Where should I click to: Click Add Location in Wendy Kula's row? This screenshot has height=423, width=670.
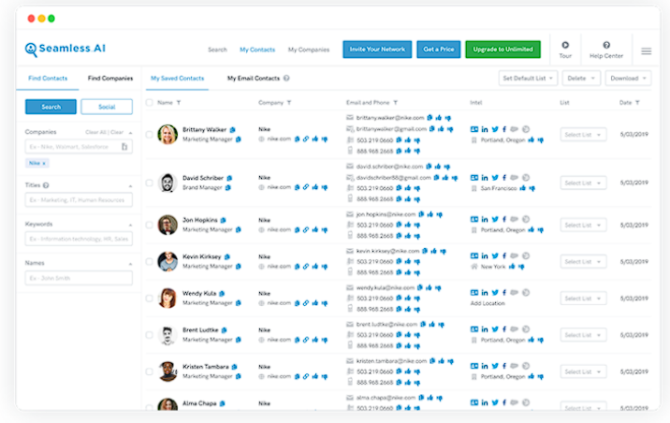pos(488,303)
